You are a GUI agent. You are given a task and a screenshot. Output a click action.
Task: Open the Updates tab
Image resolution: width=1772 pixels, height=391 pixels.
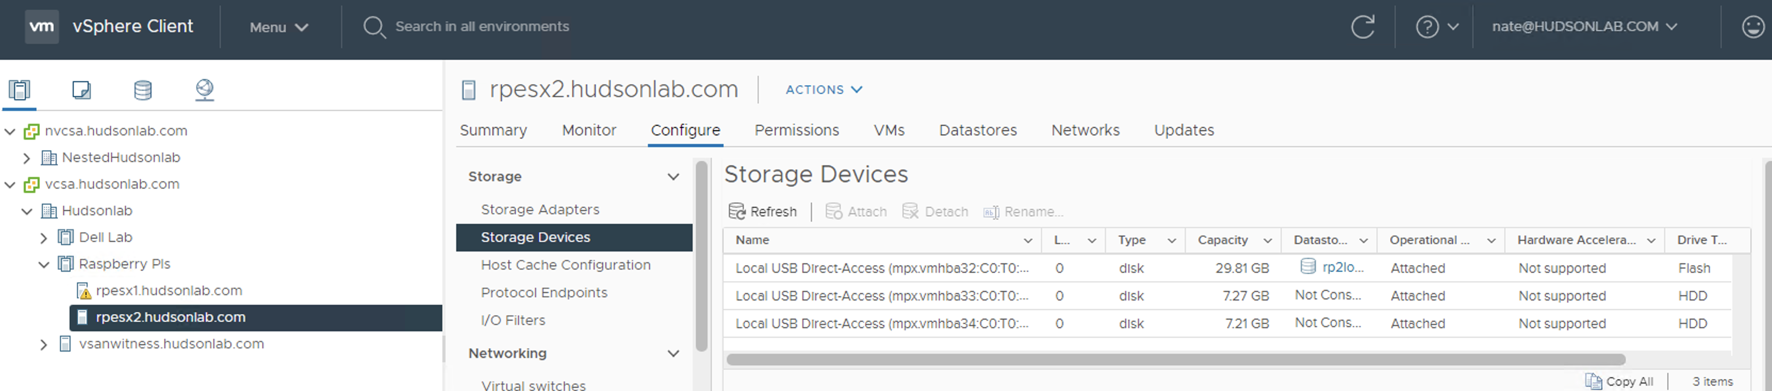click(x=1183, y=130)
